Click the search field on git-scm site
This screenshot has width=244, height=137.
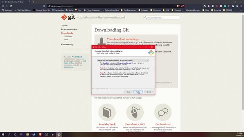click(x=162, y=18)
